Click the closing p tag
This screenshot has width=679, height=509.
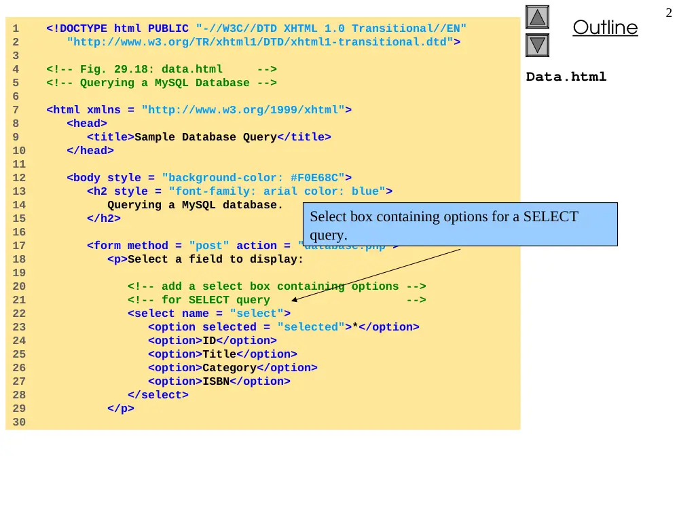tap(121, 409)
